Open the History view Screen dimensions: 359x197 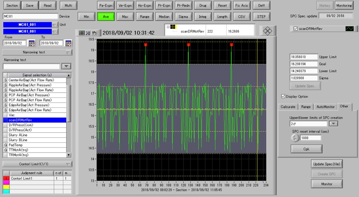(325, 6)
